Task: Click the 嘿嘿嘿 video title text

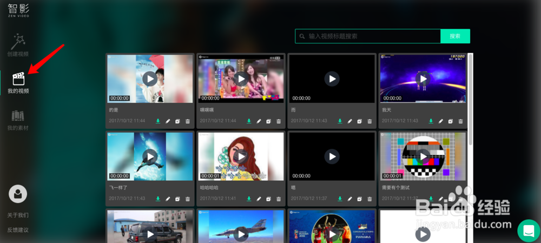Action: click(x=207, y=110)
